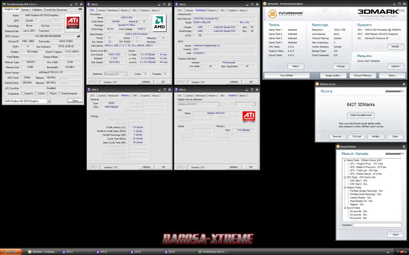
Task: Open Graphics tab in CPU-Z Mainboard window
Action: (233, 10)
